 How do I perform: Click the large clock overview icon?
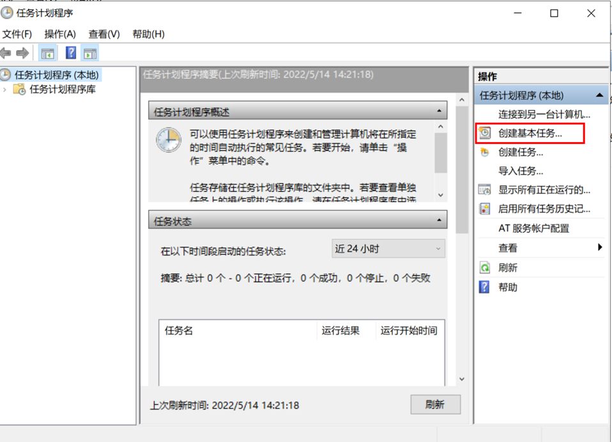[x=169, y=139]
